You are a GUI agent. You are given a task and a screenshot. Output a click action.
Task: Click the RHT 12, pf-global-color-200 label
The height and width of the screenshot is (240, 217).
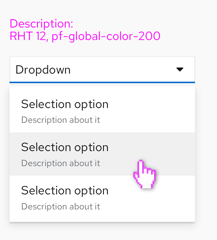click(x=85, y=36)
